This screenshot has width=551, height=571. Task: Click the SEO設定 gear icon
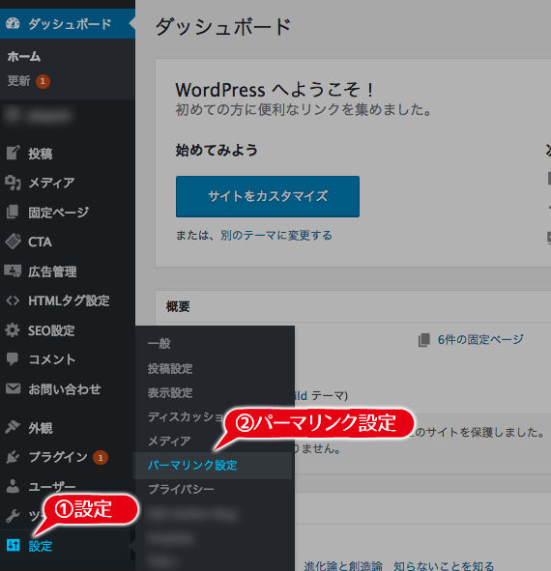13,330
